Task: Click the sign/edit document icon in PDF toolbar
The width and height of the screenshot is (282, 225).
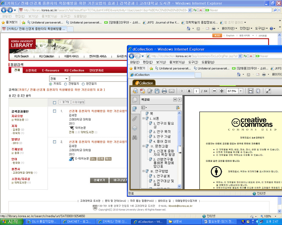Action: pos(150,91)
